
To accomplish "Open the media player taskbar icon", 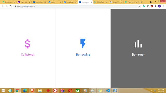I will (x=85, y=91).
